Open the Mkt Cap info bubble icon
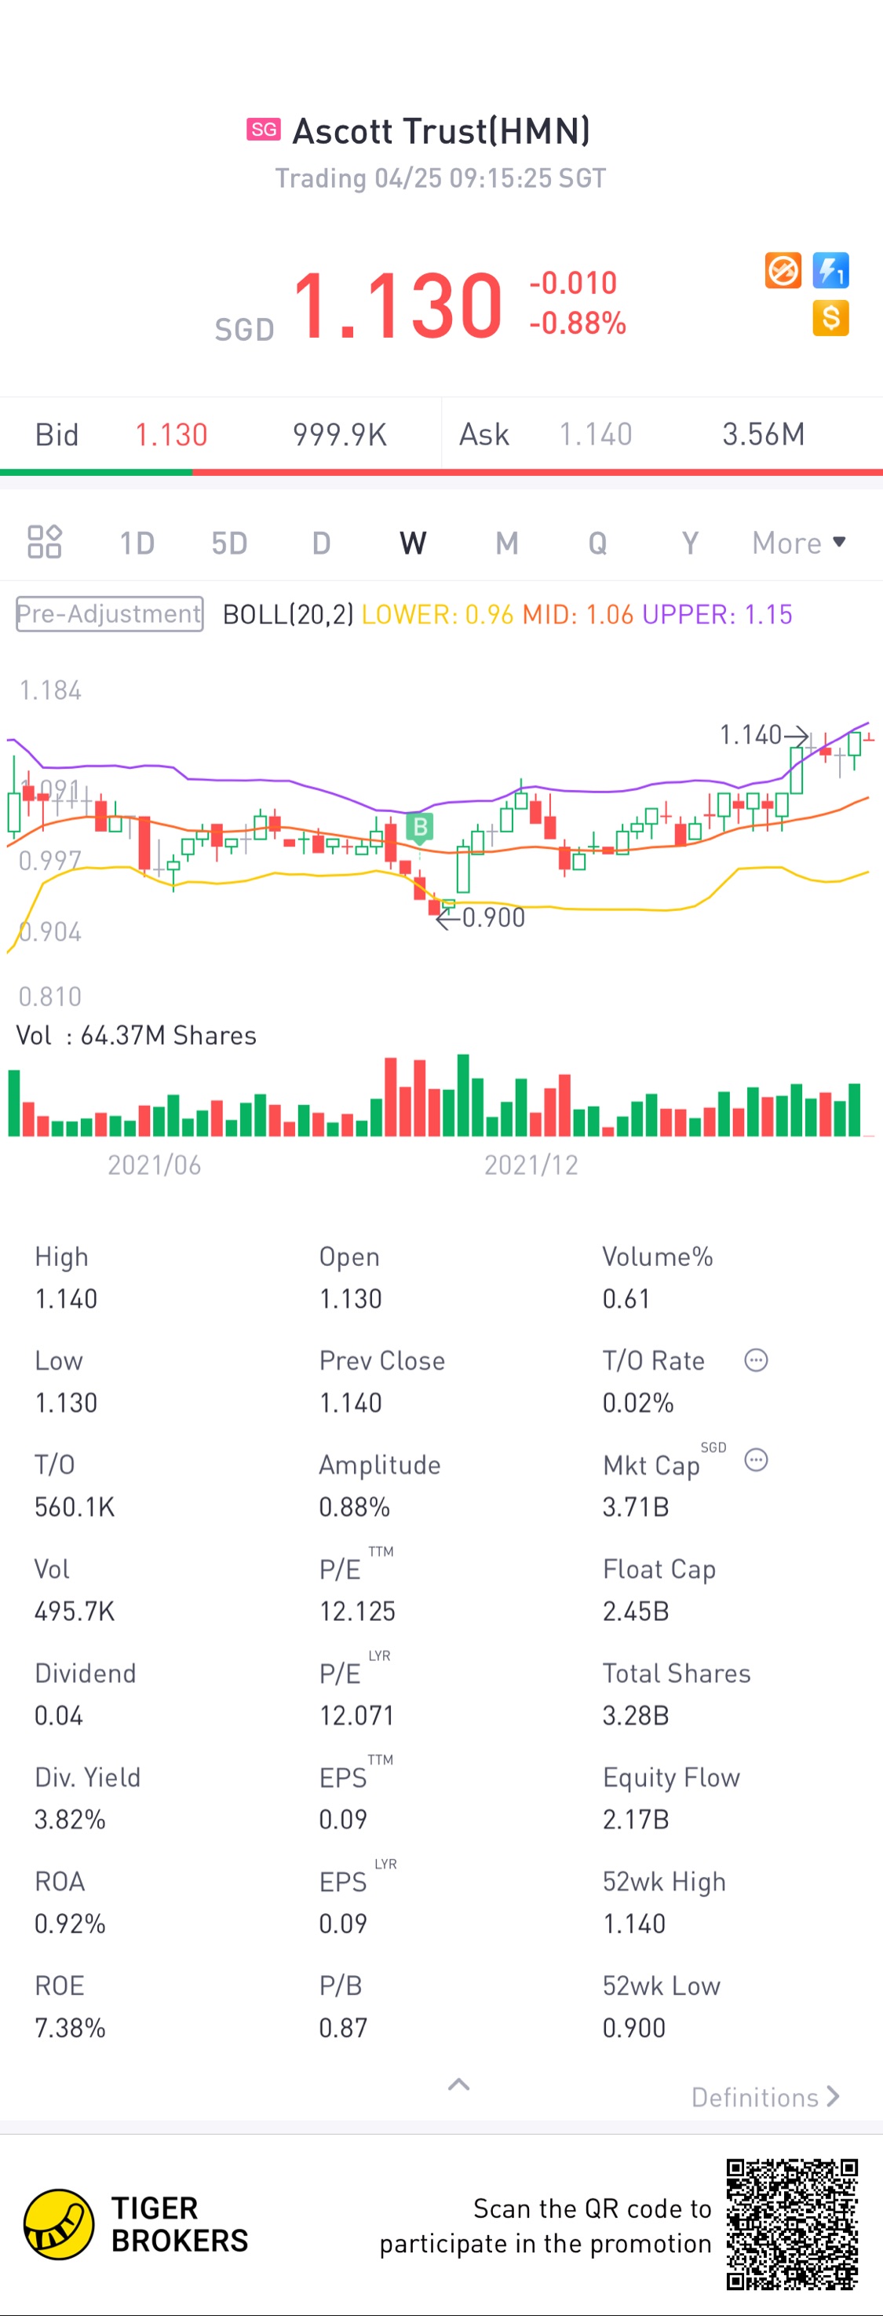This screenshot has width=883, height=2316. pyautogui.click(x=757, y=1460)
